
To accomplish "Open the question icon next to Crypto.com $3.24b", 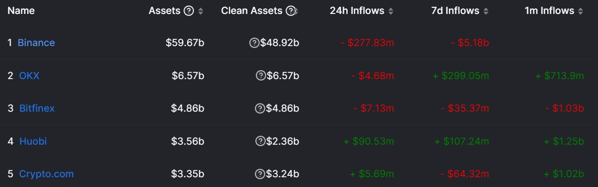I will 260,174.
